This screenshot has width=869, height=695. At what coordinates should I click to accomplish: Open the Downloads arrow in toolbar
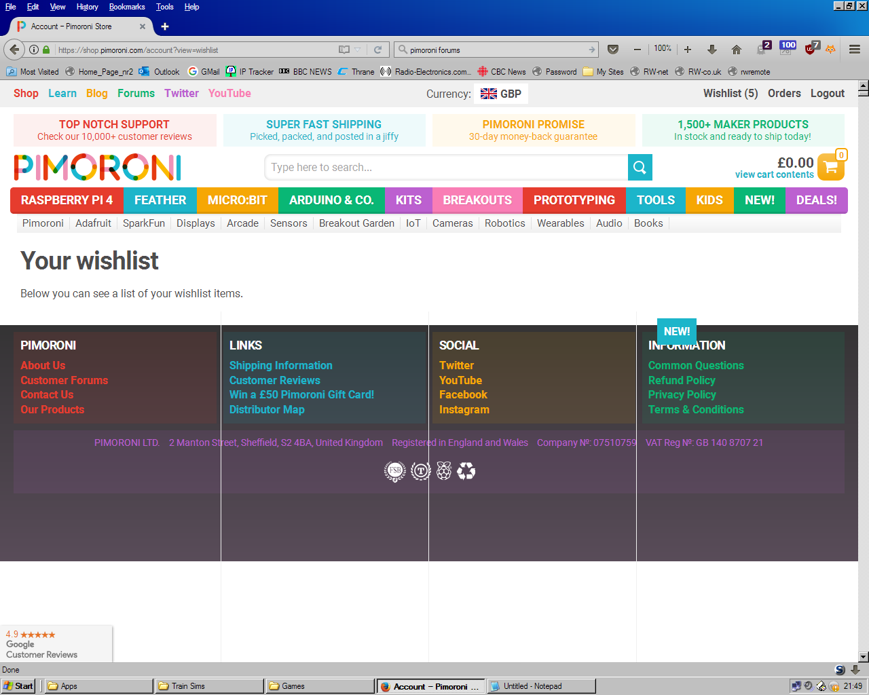711,50
